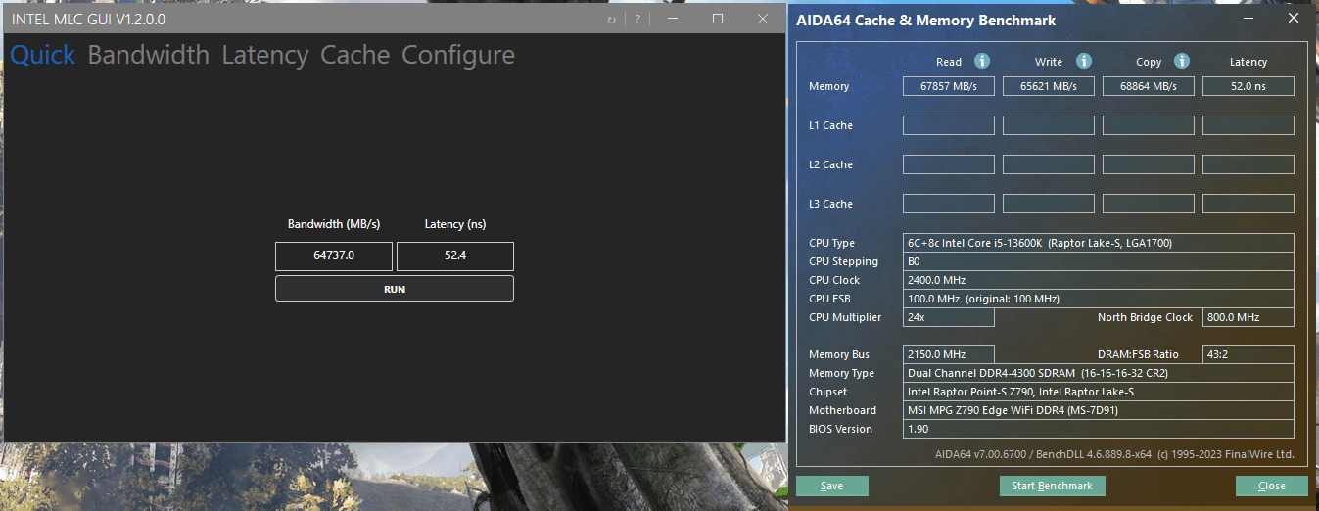Click the refresh icon in Intel MLC title bar
The height and width of the screenshot is (511, 1319).
(612, 20)
